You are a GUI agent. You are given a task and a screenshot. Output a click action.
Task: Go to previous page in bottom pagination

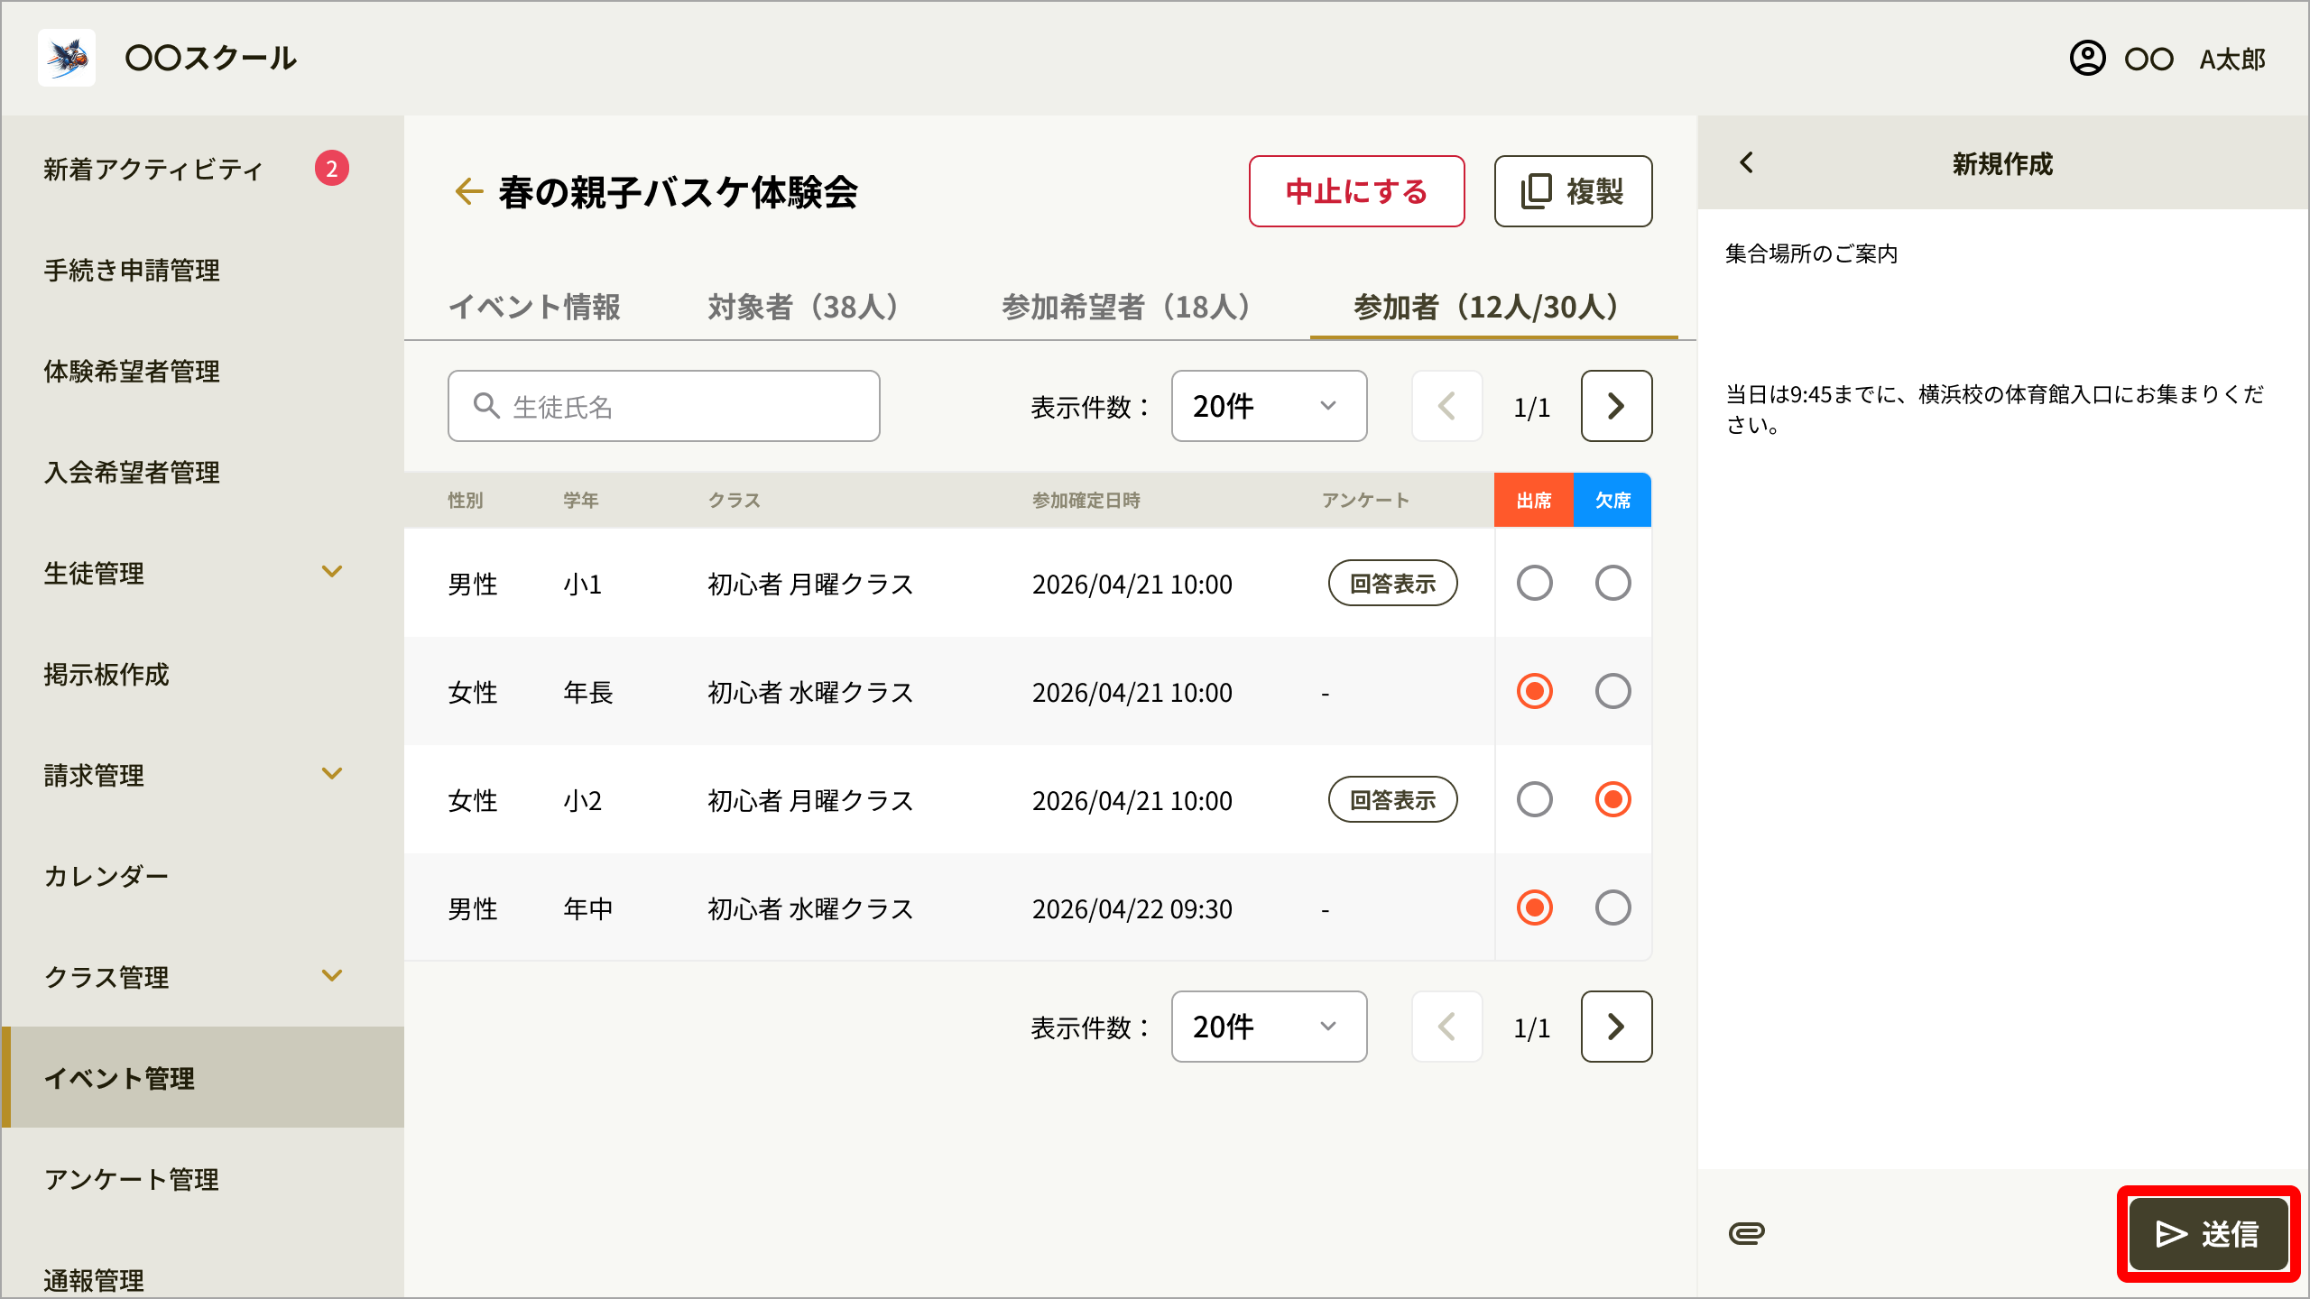tap(1446, 1027)
